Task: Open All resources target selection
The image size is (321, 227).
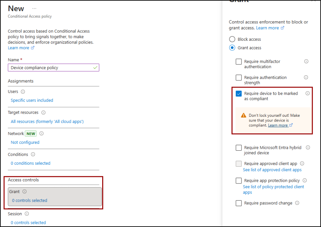Action: (47, 122)
